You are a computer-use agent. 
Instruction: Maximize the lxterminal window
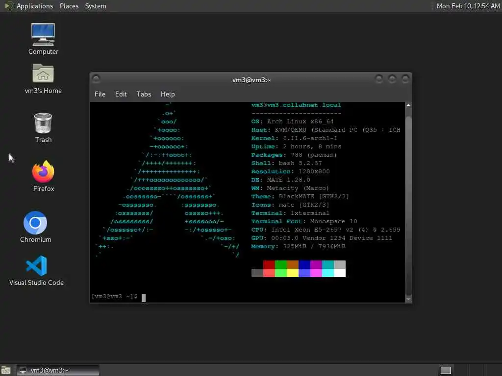392,79
